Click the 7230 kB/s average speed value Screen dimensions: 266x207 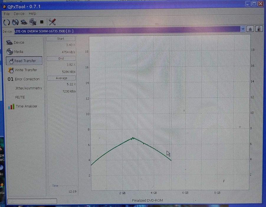[69, 91]
